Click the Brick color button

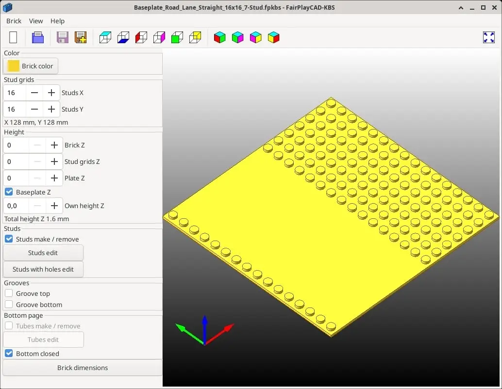(31, 66)
